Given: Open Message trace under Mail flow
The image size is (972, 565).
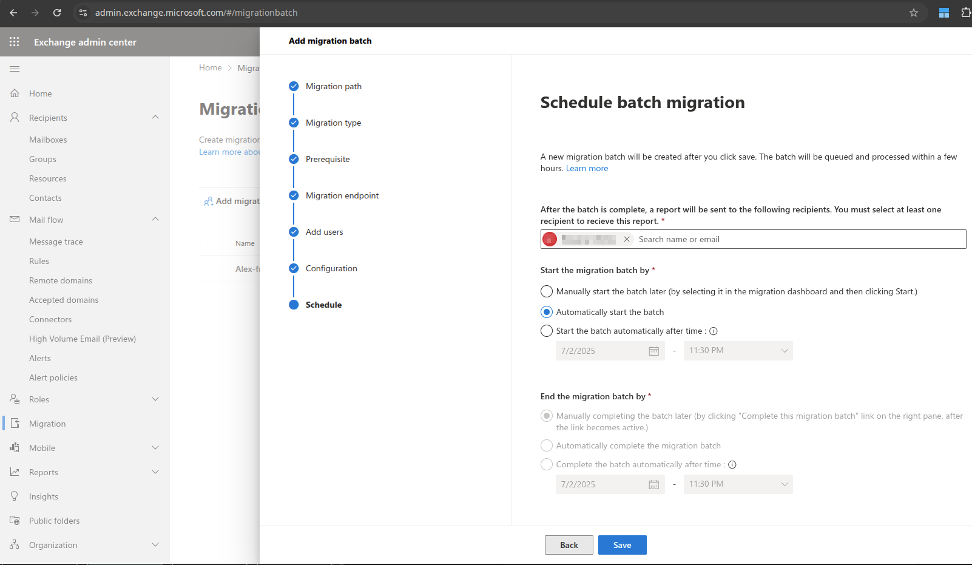Looking at the screenshot, I should [x=56, y=242].
